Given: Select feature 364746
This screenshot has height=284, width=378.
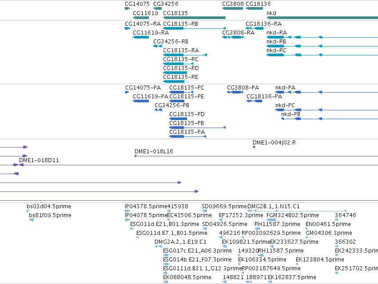Looking at the screenshot, I should point(337,220).
